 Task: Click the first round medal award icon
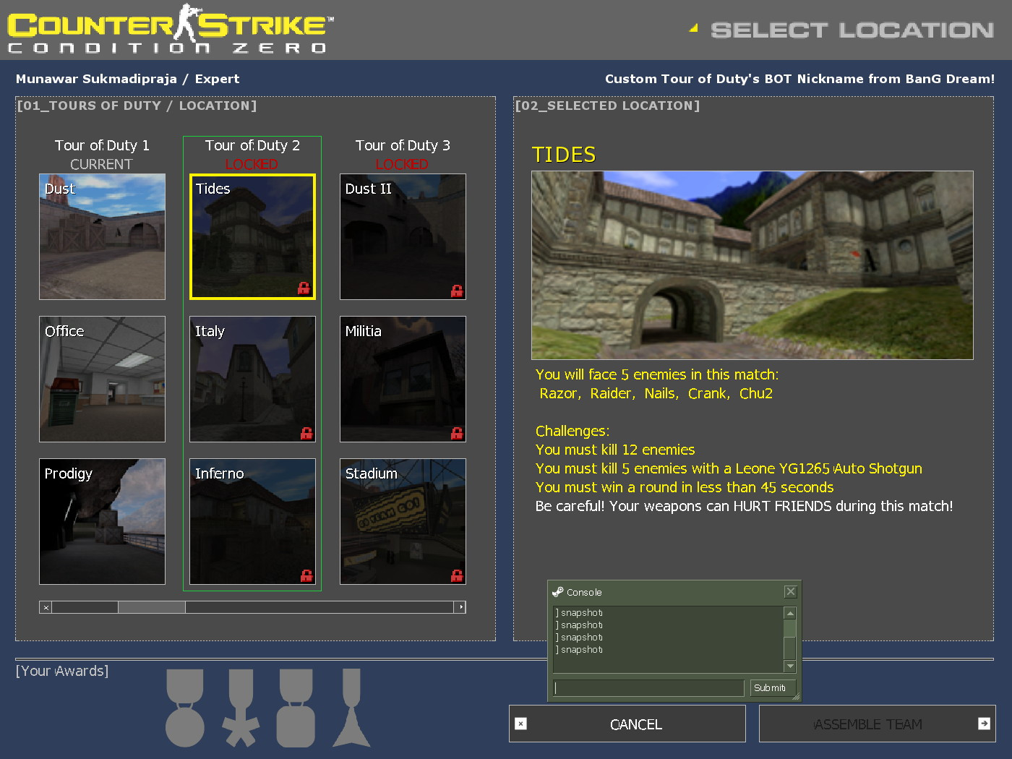pos(185,708)
